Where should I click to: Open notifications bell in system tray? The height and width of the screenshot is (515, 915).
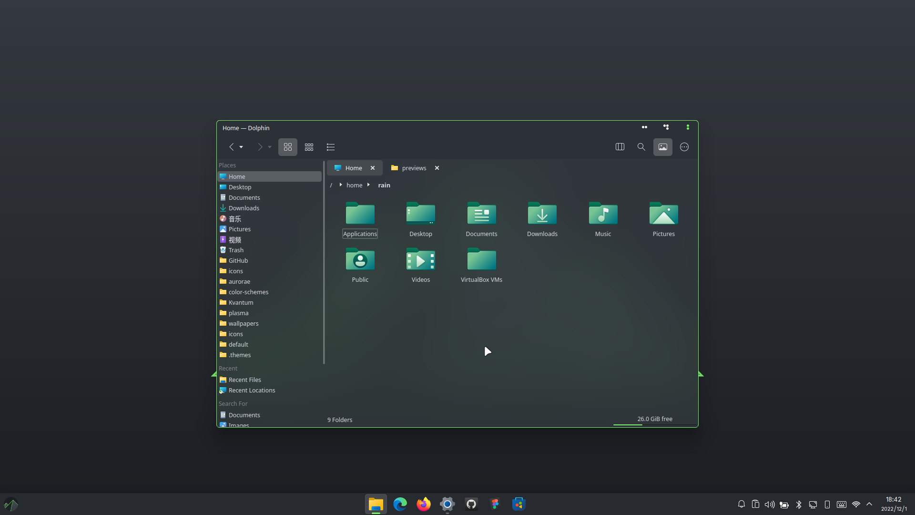(742, 504)
